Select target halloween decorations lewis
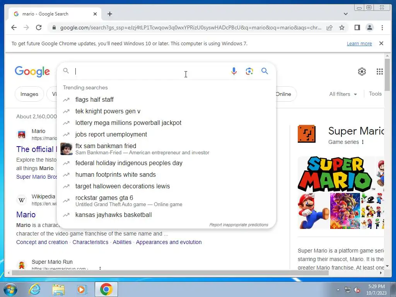Viewport: 396px width, 297px height. (x=167, y=186)
